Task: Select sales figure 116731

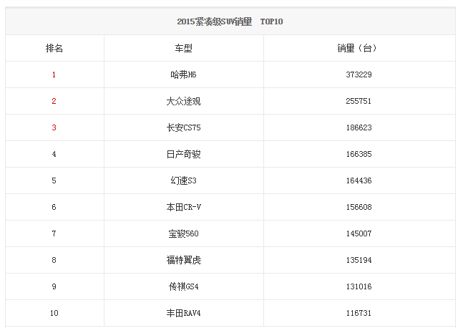Action: pyautogui.click(x=359, y=313)
